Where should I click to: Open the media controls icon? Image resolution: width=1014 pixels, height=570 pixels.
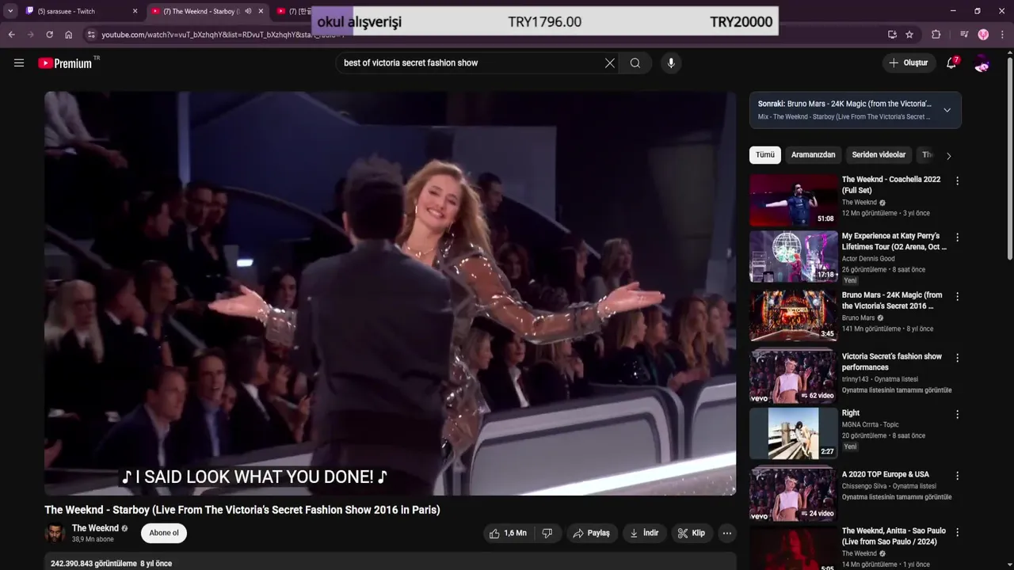coord(964,35)
